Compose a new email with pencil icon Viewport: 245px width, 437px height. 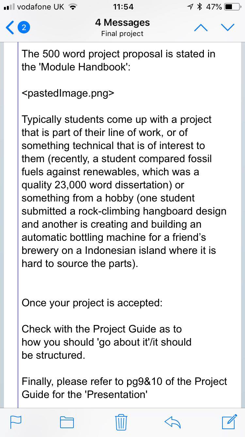pos(229,422)
